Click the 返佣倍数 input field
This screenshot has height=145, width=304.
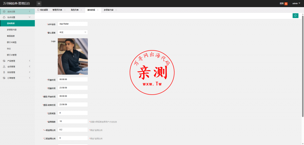[x=73, y=121]
